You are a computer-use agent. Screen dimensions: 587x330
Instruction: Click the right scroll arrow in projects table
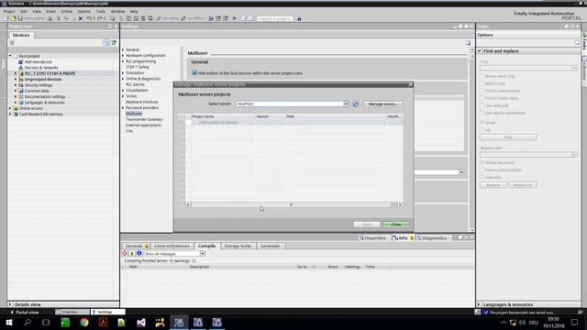(400, 204)
